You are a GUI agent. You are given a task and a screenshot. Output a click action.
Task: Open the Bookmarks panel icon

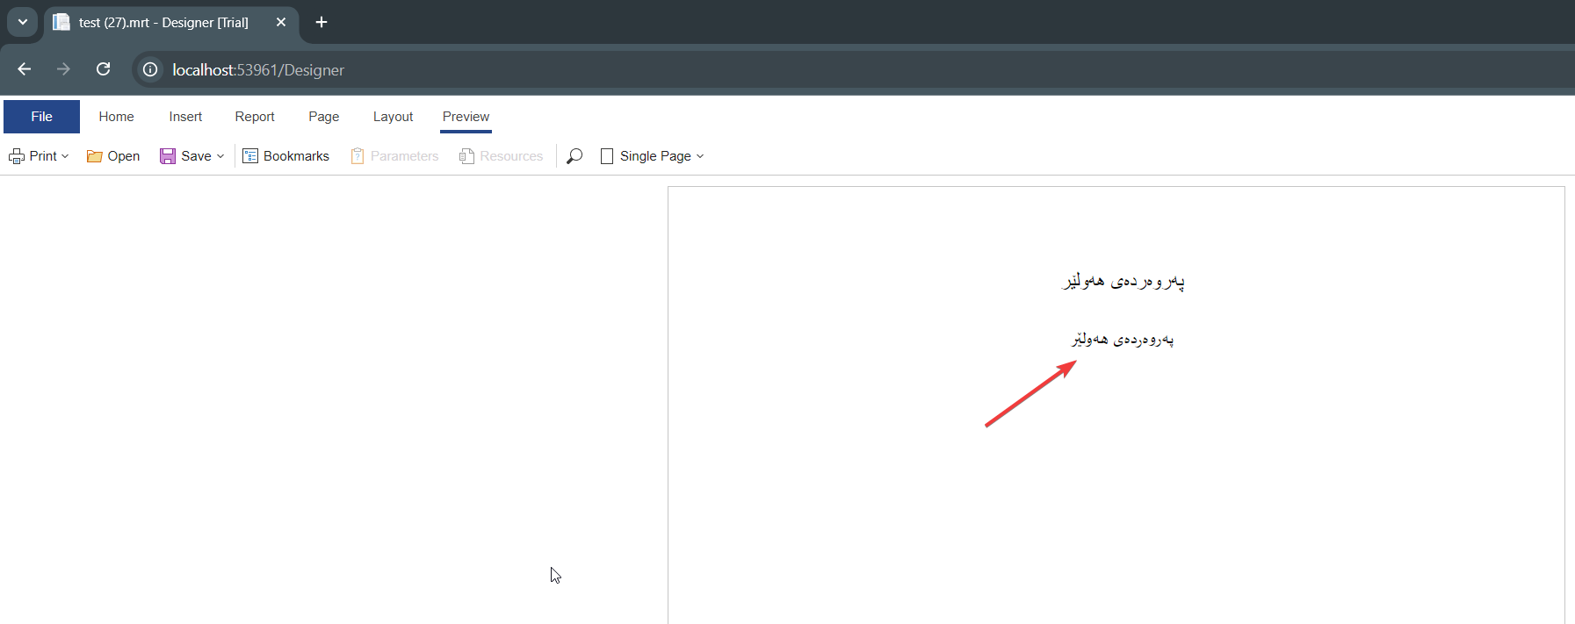coord(250,156)
